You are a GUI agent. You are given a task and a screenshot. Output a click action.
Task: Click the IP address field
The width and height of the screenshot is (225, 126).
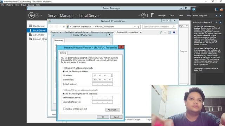point(102,75)
